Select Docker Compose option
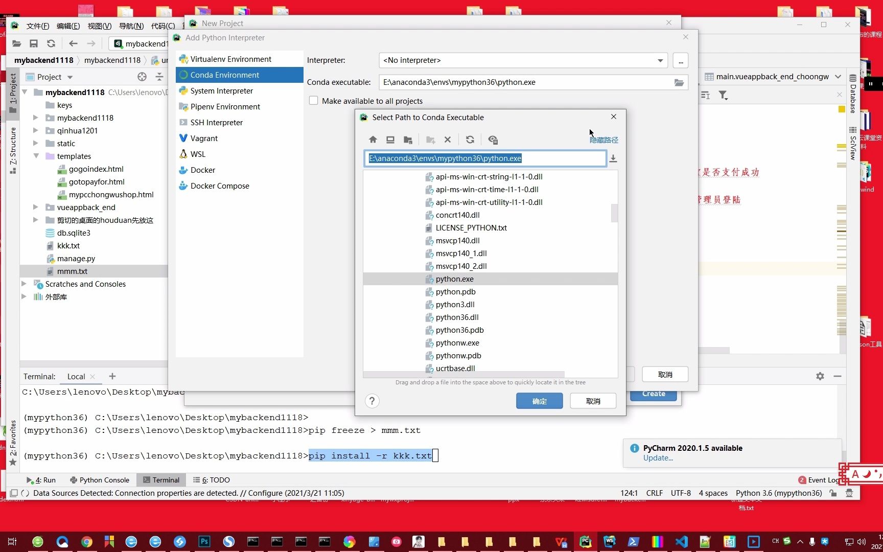 click(x=239, y=186)
